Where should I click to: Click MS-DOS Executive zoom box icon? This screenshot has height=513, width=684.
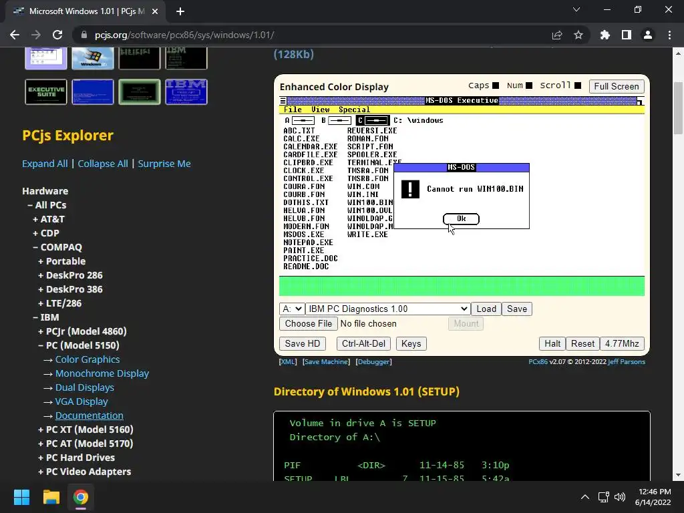[641, 102]
